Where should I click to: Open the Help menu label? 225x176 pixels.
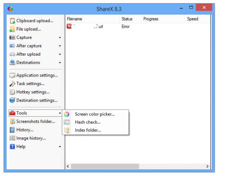(21, 147)
